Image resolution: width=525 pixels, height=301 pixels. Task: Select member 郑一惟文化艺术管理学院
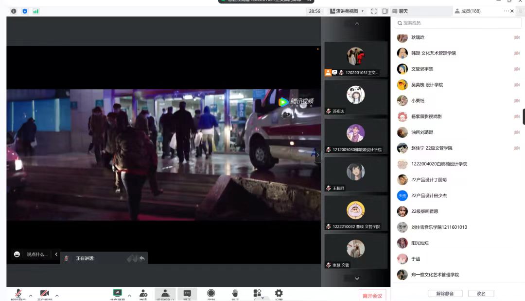pos(458,275)
